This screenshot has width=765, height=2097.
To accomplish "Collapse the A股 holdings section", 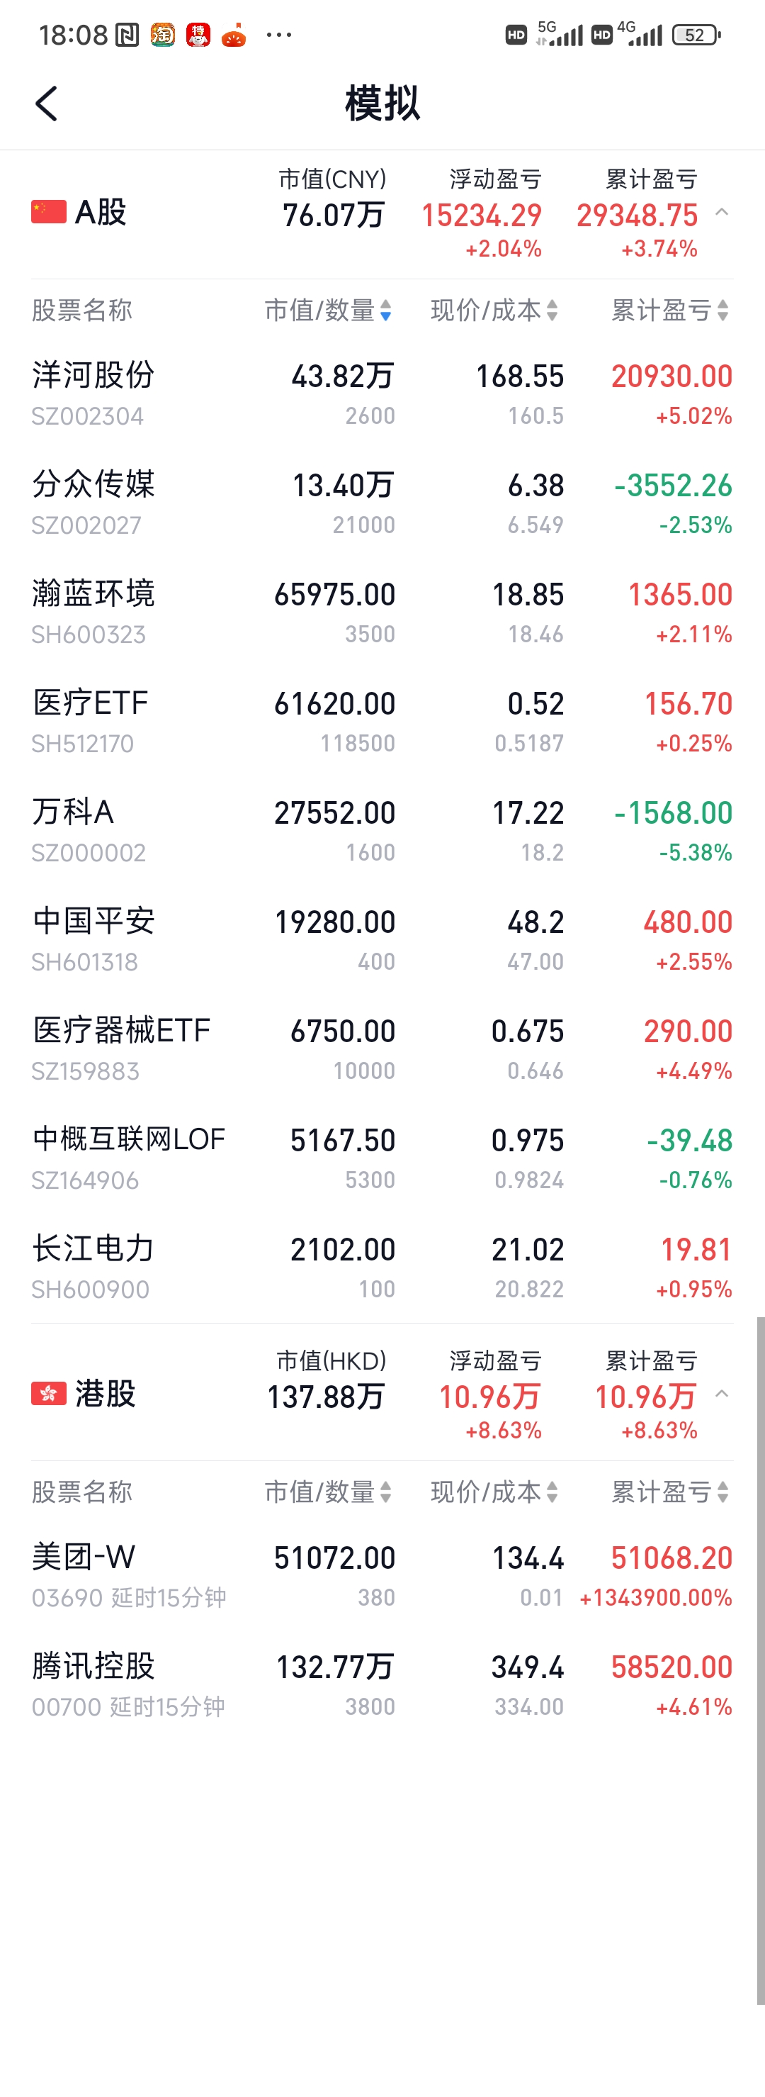I will 721,213.
